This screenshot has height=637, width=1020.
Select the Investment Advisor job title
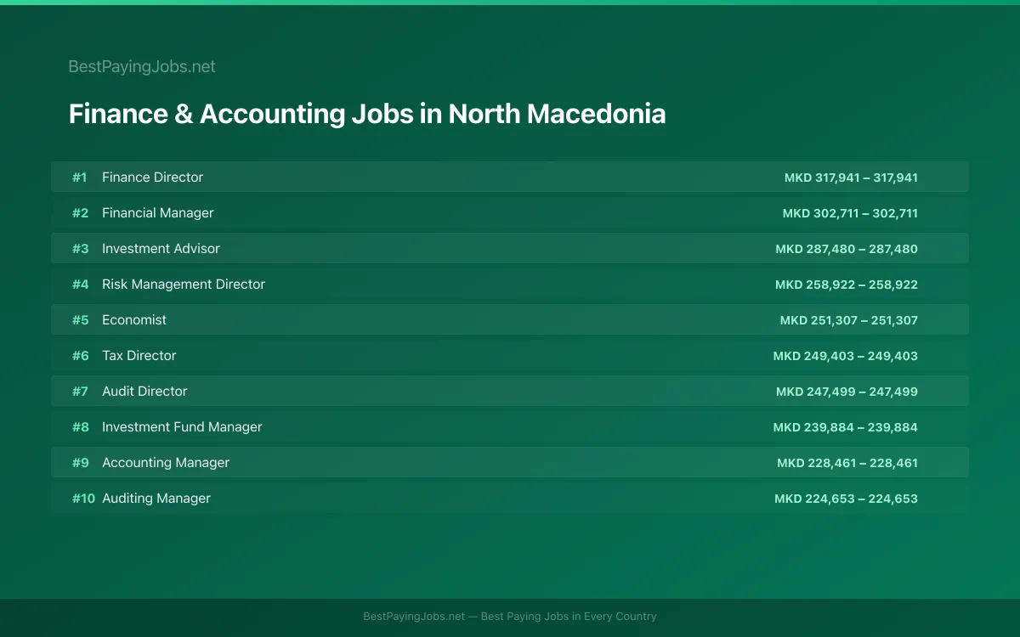(161, 248)
